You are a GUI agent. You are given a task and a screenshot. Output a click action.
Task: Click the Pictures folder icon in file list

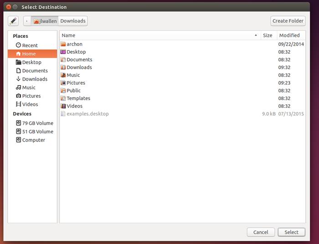click(x=63, y=83)
